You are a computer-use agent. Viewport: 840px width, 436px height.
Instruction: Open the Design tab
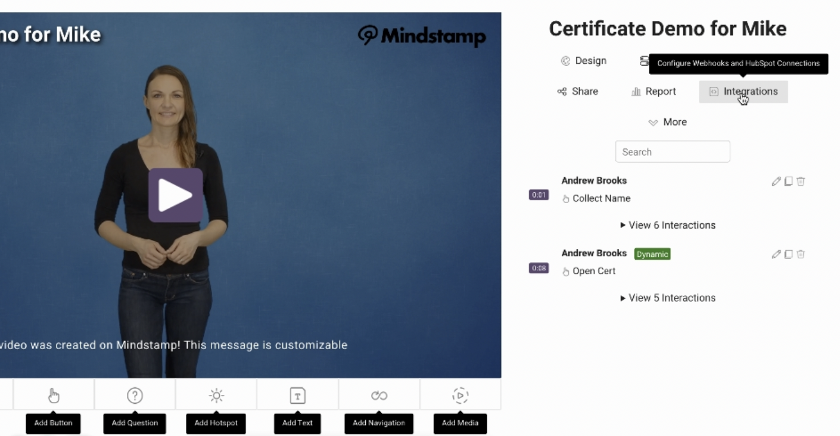[583, 61]
